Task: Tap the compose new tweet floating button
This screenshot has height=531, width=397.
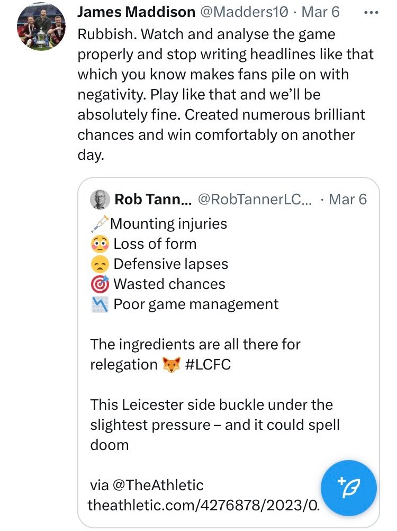Action: (348, 488)
